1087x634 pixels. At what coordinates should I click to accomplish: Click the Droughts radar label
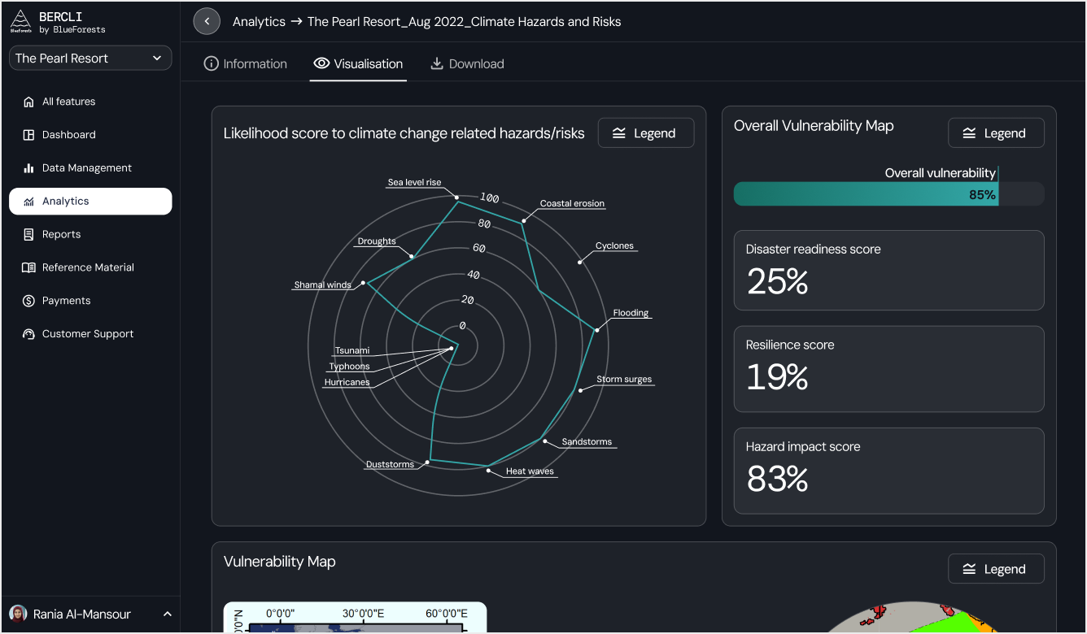(x=377, y=241)
